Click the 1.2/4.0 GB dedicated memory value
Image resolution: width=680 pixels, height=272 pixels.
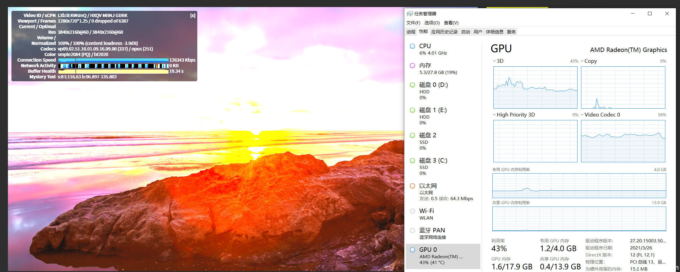pos(558,249)
